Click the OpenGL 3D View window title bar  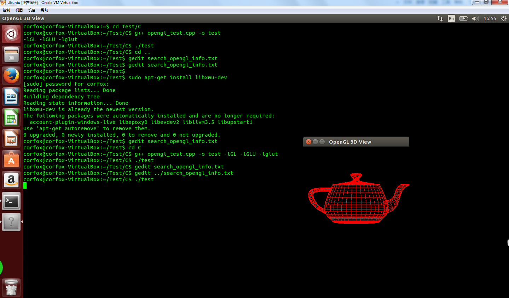tap(356, 142)
